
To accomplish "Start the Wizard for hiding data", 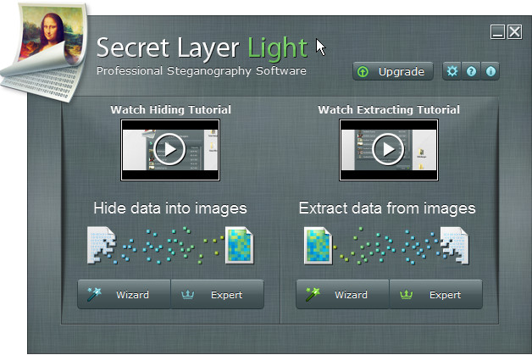I will click(x=124, y=294).
